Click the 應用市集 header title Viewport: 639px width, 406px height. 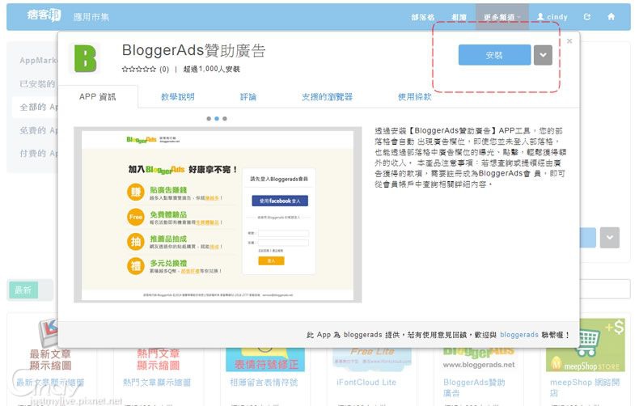pos(91,17)
